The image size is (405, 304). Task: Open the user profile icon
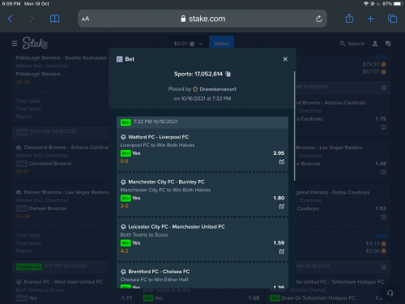pos(375,44)
